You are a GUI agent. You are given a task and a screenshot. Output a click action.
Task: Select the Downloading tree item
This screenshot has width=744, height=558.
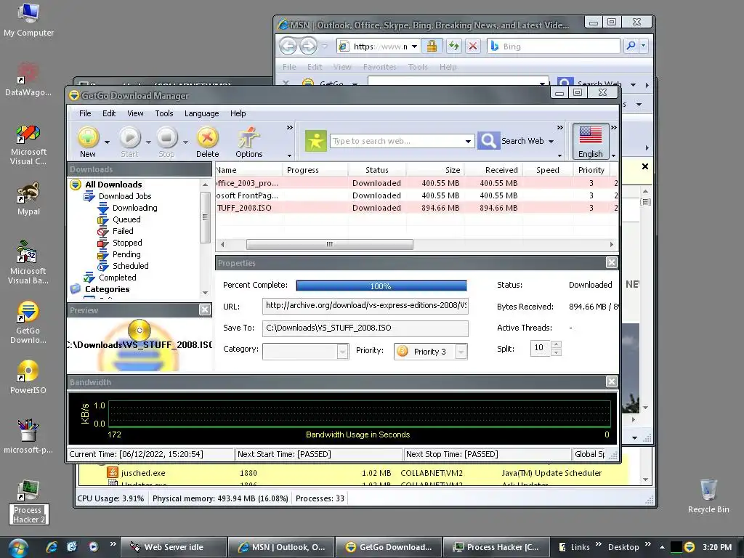[134, 208]
